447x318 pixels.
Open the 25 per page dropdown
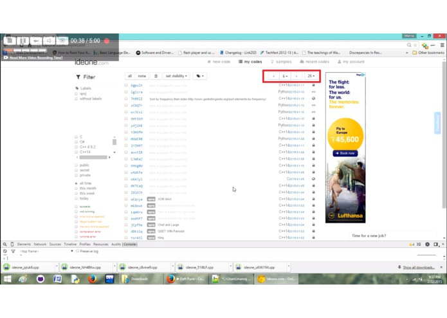click(311, 76)
